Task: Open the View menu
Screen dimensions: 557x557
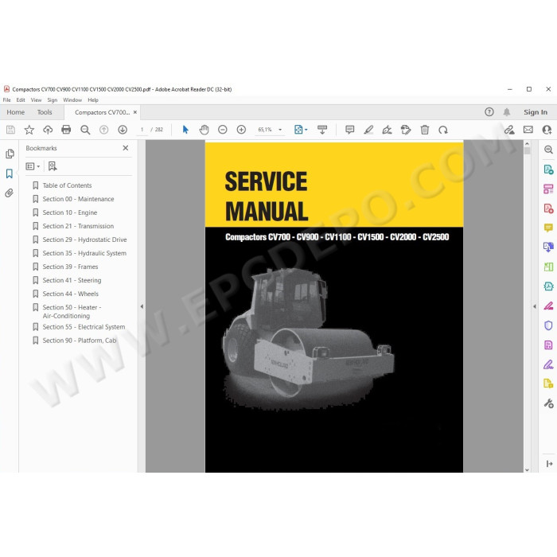Action: coord(36,100)
